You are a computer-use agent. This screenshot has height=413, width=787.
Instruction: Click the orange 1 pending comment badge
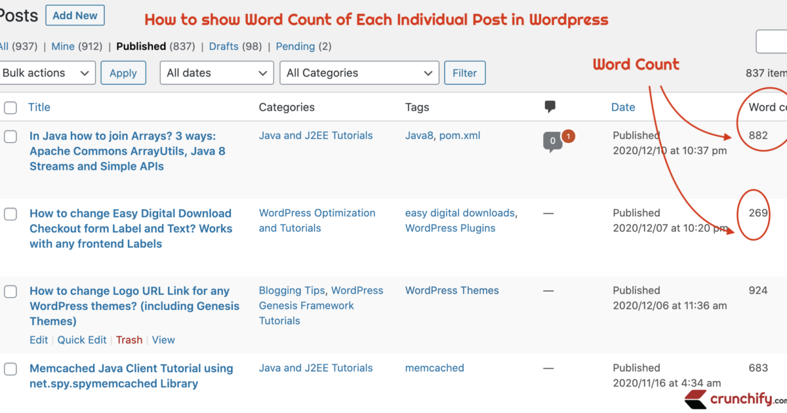tap(568, 136)
